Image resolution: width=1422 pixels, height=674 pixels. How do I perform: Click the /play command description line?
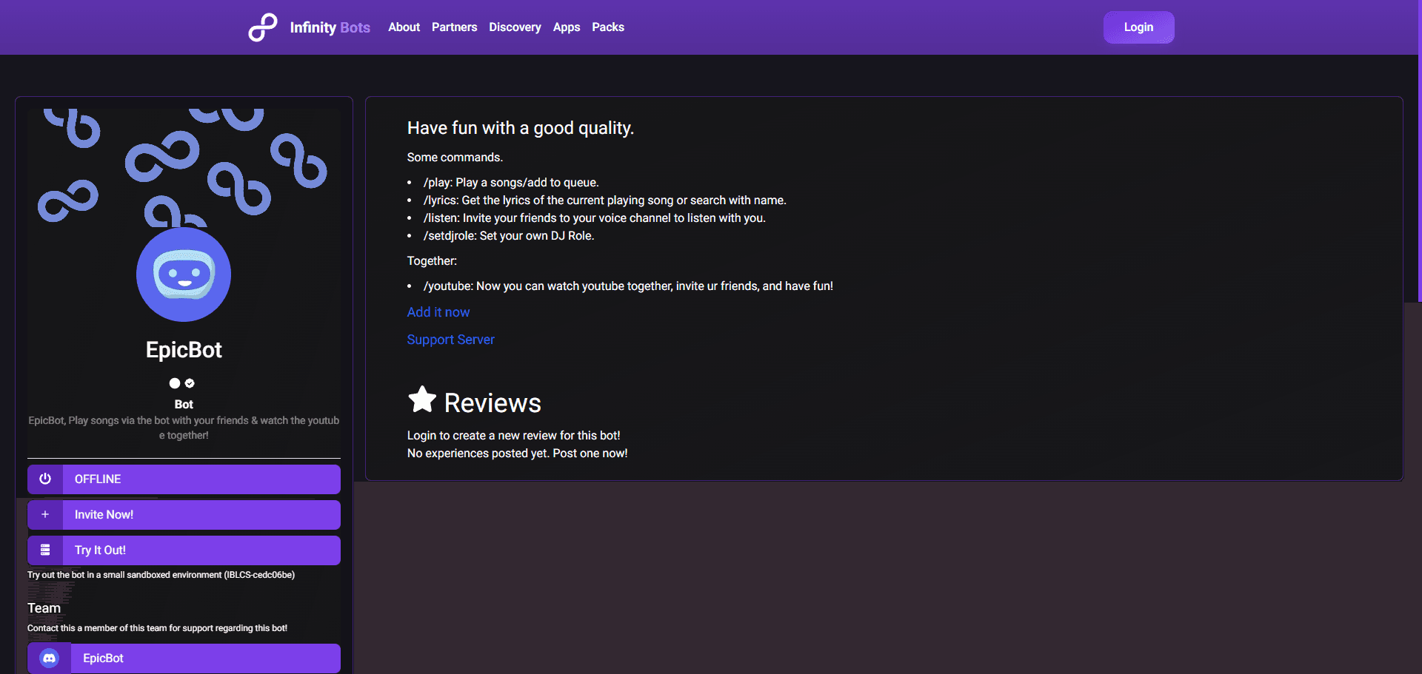(511, 183)
